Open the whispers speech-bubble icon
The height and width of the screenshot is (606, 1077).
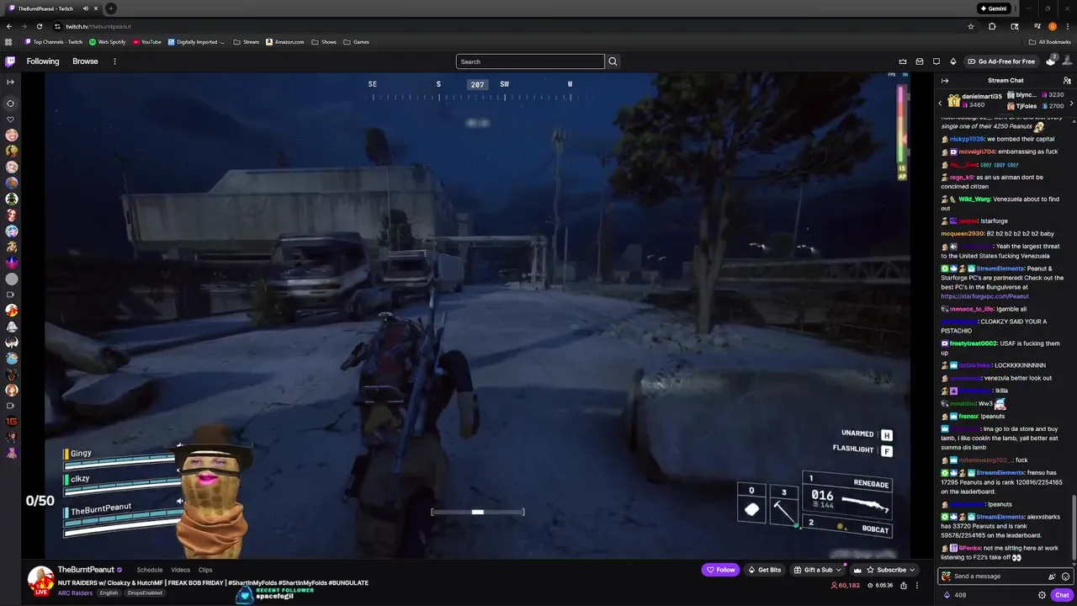[936, 61]
